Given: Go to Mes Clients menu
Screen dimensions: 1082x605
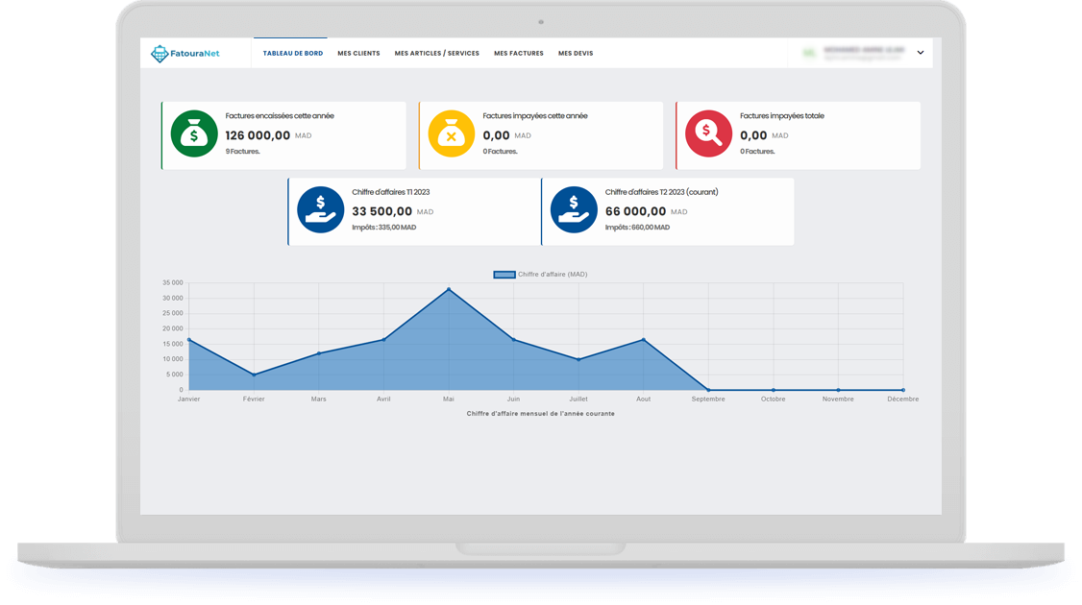Looking at the screenshot, I should [x=358, y=54].
